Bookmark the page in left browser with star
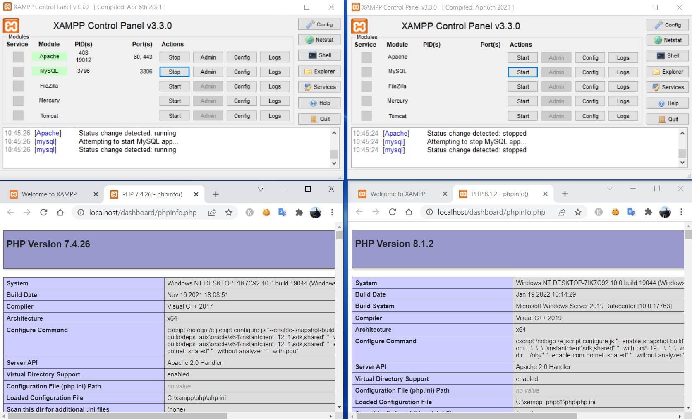The width and height of the screenshot is (692, 419). point(228,212)
